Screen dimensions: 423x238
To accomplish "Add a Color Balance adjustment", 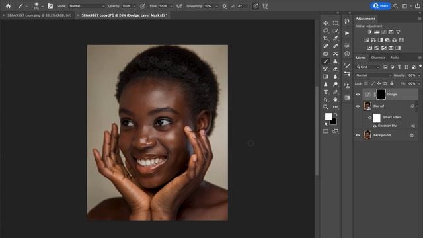I will click(x=373, y=40).
